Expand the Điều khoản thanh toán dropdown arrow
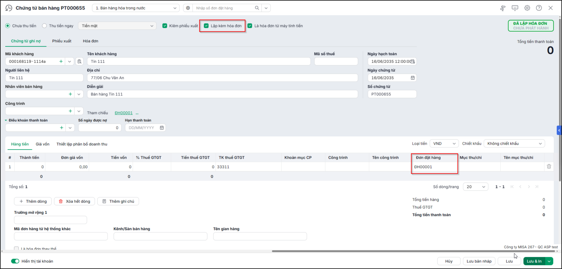 click(x=70, y=128)
